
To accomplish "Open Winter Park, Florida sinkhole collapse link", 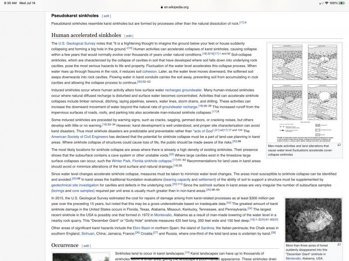I will click(x=141, y=161).
